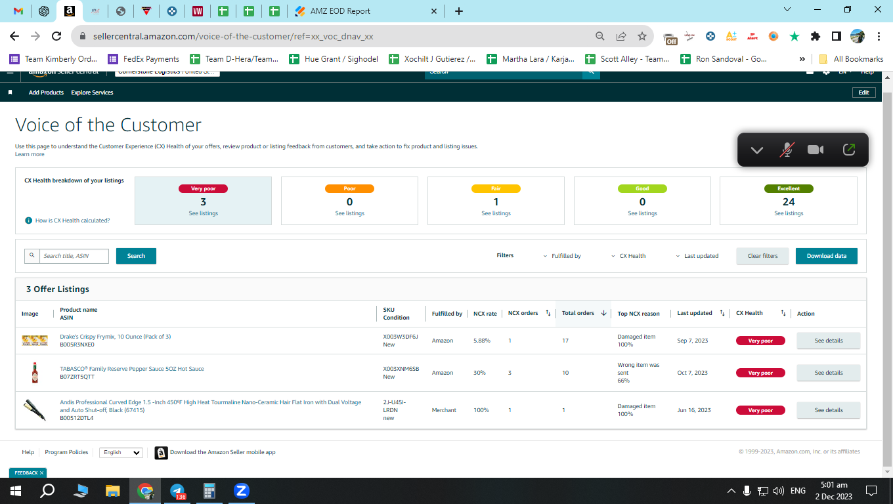Open the English language dropdown in footer

121,452
